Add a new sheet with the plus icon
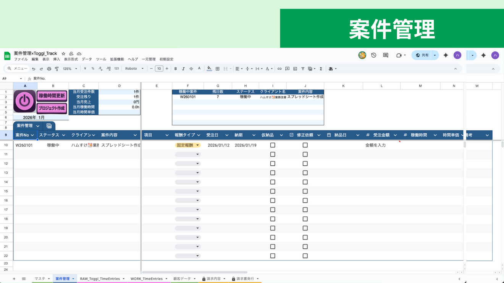The width and height of the screenshot is (504, 283). point(14,279)
